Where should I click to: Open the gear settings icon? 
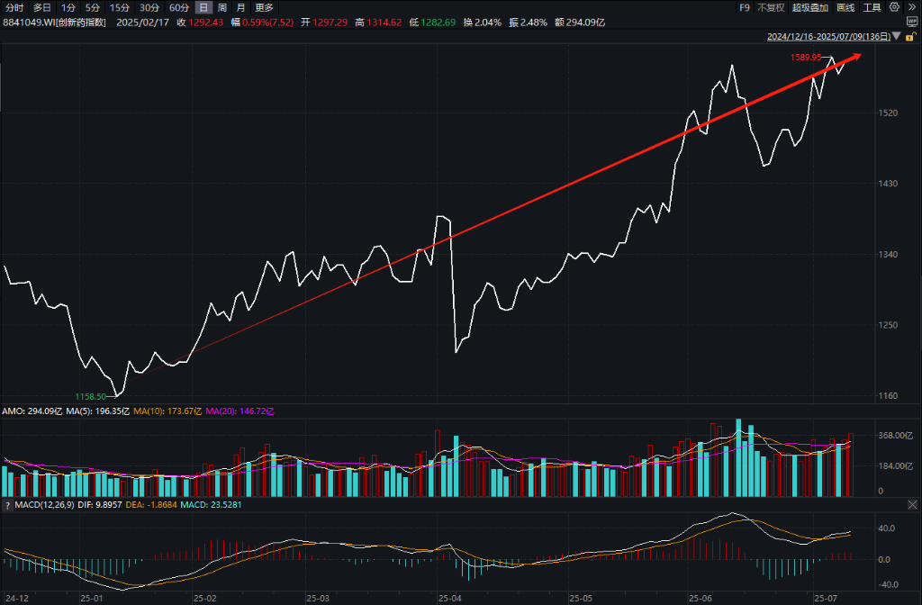(894, 7)
